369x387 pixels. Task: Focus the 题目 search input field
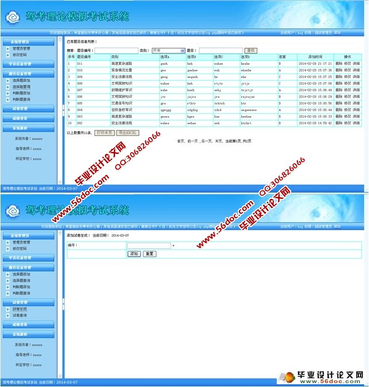pos(221,51)
